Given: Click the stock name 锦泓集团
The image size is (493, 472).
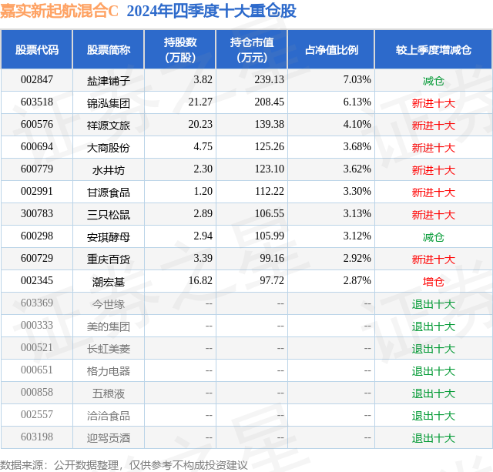Looking at the screenshot, I should 109,103.
